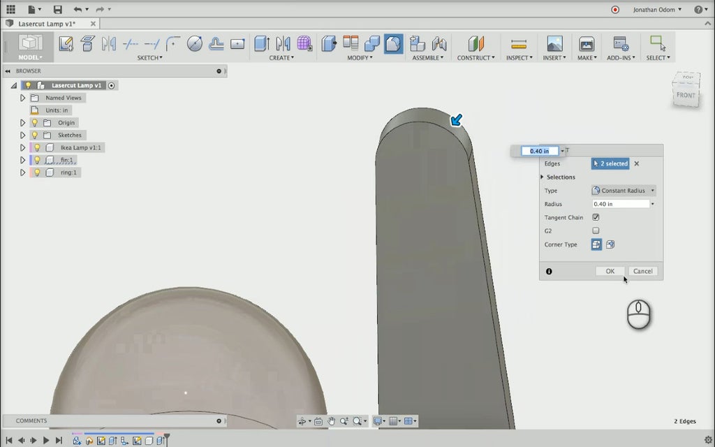
Task: Open the Jonathan Odom account dropdown
Action: coord(657,9)
